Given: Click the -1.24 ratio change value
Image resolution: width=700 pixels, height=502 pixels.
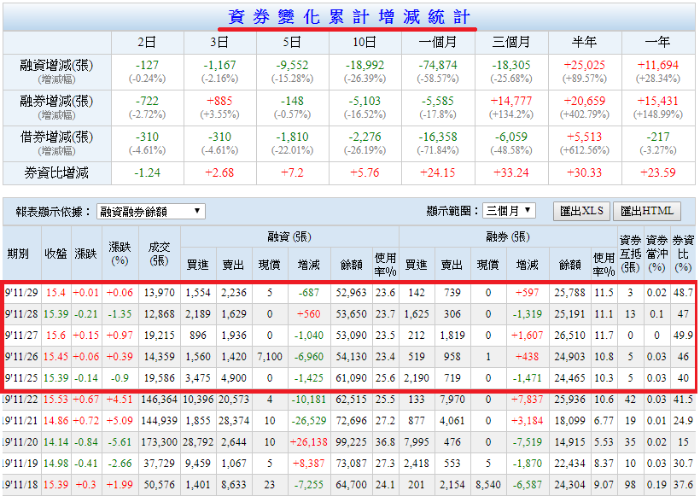Looking at the screenshot, I should point(147,172).
